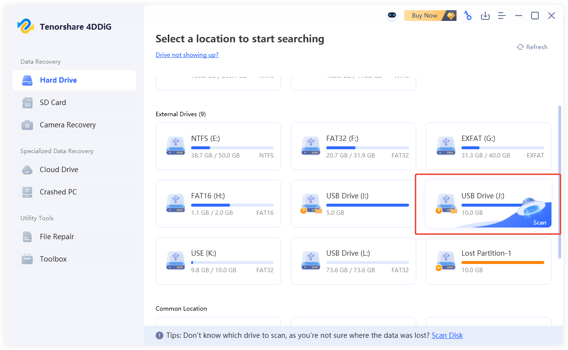Select the EXFAT (G:) drive
Screen dimensions: 568x350
488,146
